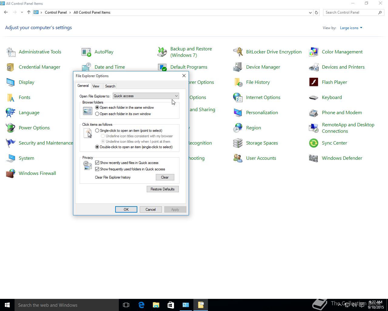Go back with the back arrow
The width and height of the screenshot is (388, 311).
point(6,12)
